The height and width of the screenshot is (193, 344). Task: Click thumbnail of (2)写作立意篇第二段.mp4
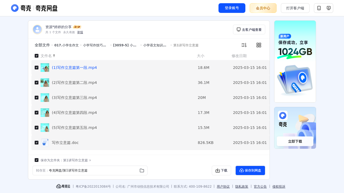(45, 83)
